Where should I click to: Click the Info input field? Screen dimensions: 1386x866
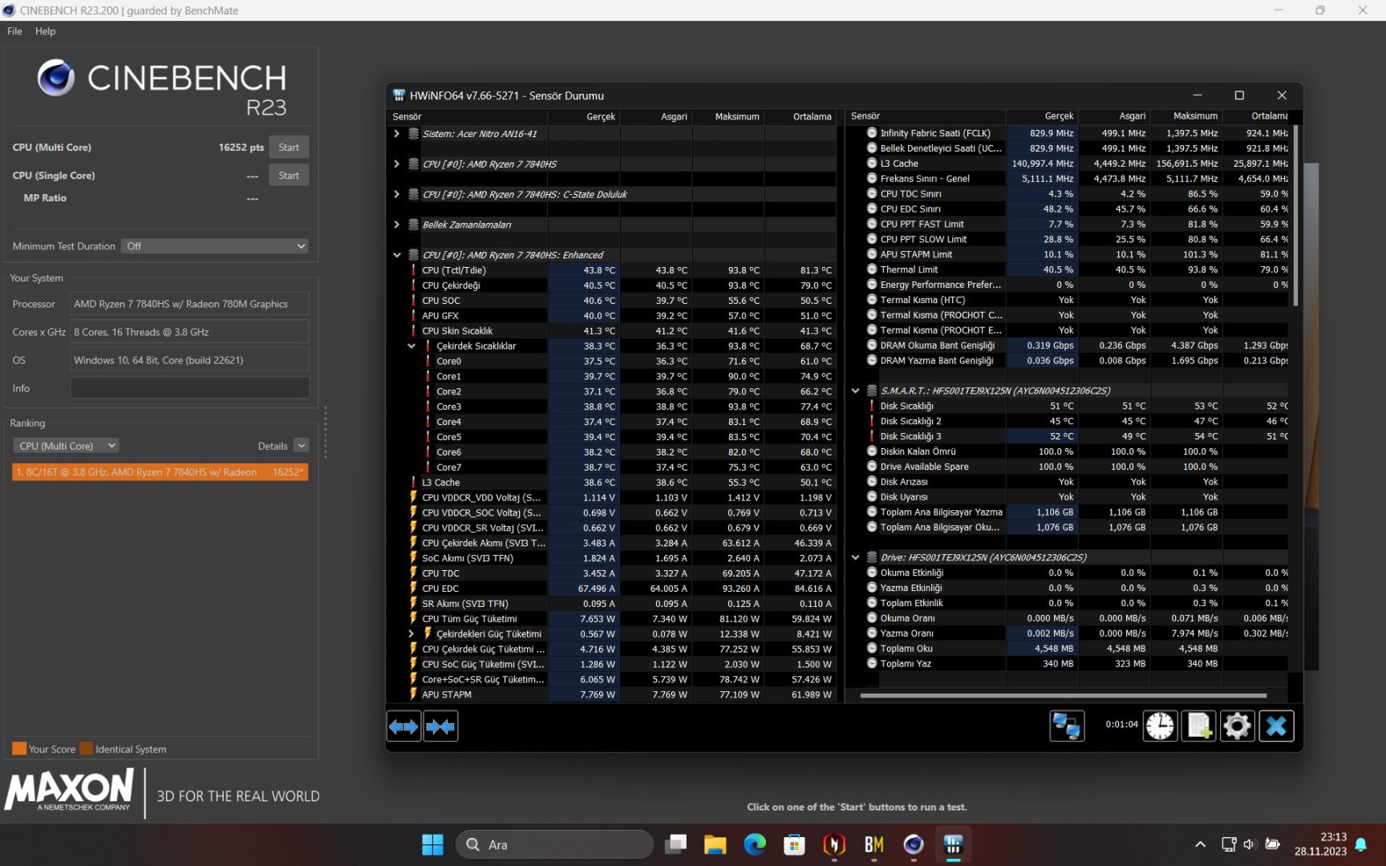tap(190, 388)
